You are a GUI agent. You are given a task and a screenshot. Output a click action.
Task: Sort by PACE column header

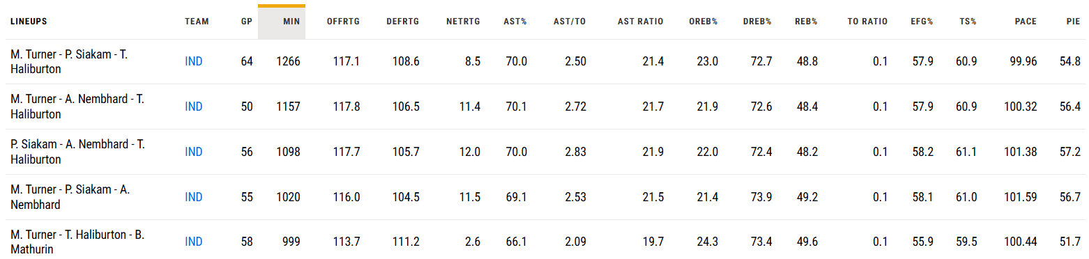1026,22
